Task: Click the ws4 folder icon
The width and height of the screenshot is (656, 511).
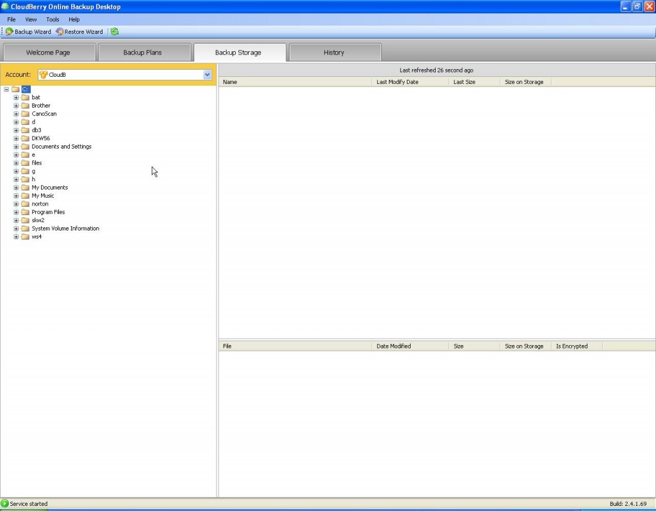Action: pyautogui.click(x=25, y=237)
